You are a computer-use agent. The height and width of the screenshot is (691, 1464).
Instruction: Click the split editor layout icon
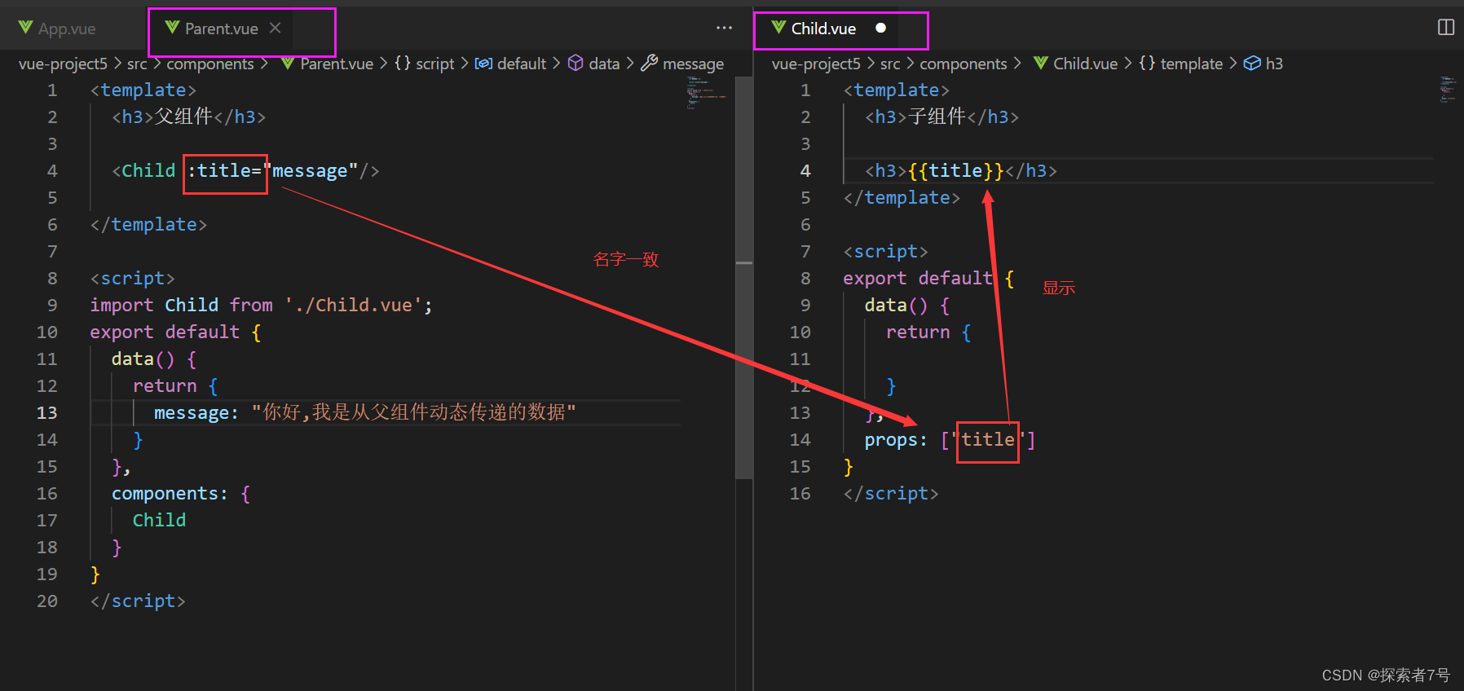click(1446, 28)
